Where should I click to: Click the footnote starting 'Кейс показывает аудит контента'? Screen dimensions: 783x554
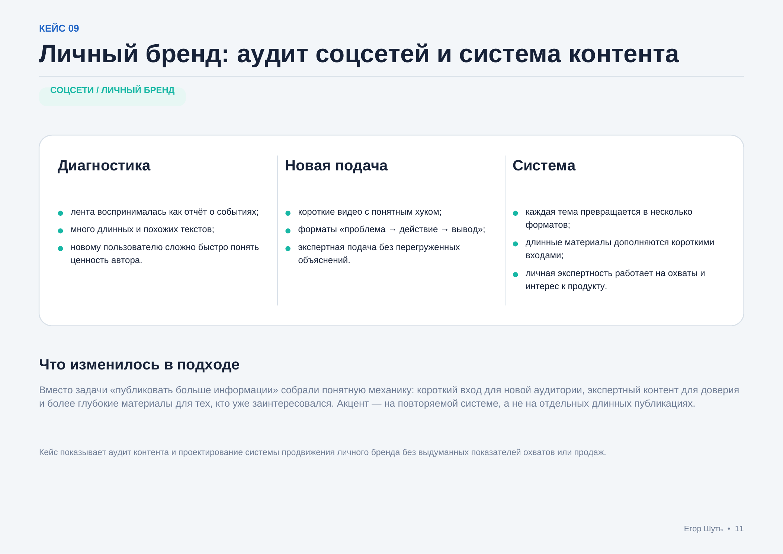coord(322,452)
